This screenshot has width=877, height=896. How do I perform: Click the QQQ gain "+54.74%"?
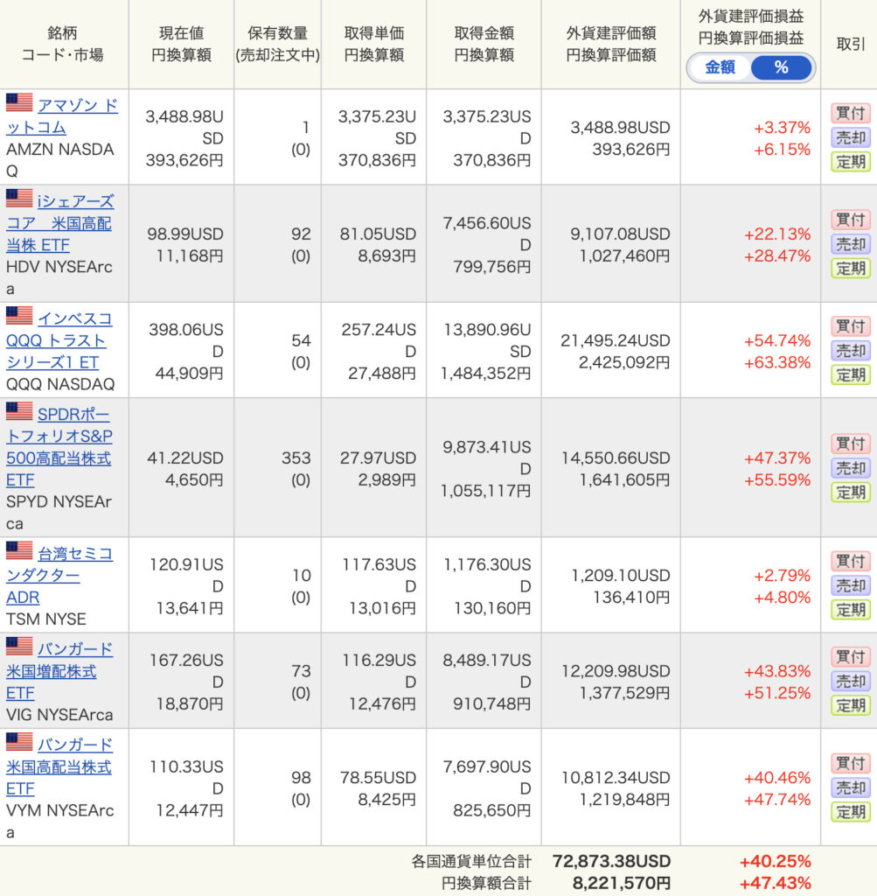click(777, 340)
